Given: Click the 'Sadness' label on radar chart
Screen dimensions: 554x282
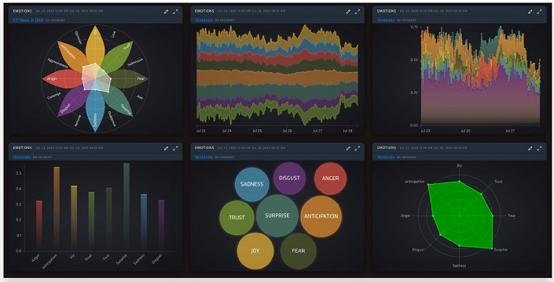Looking at the screenshot, I should coord(460,266).
